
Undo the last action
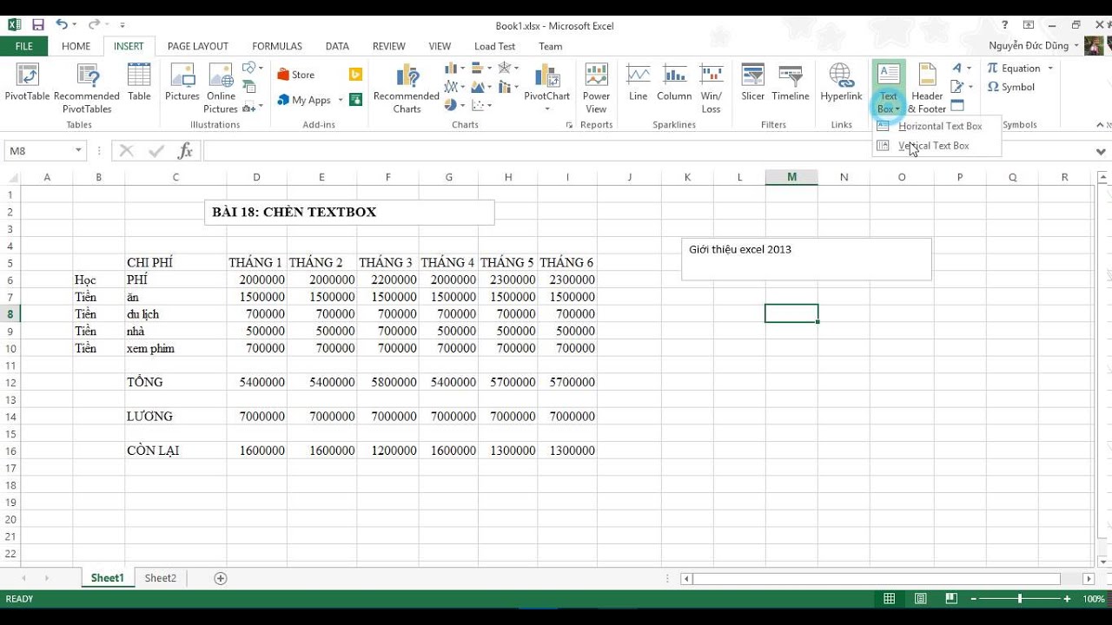pos(62,25)
